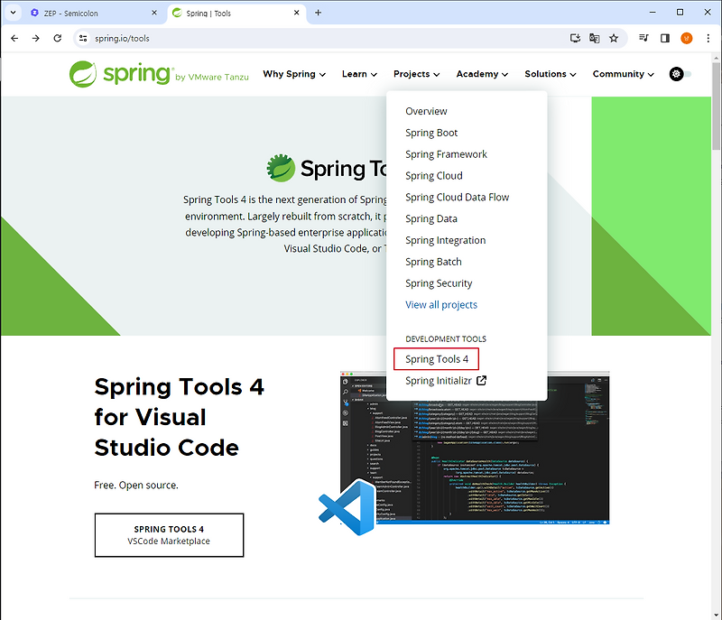Image resolution: width=722 pixels, height=620 pixels.
Task: Go forward in browser history
Action: point(35,38)
